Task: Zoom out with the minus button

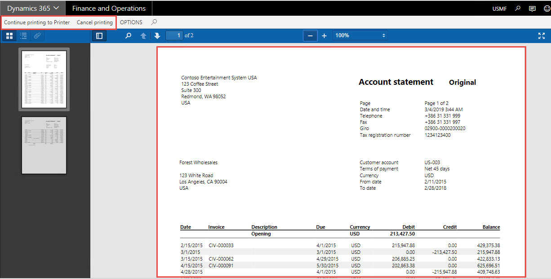Action: coord(310,35)
